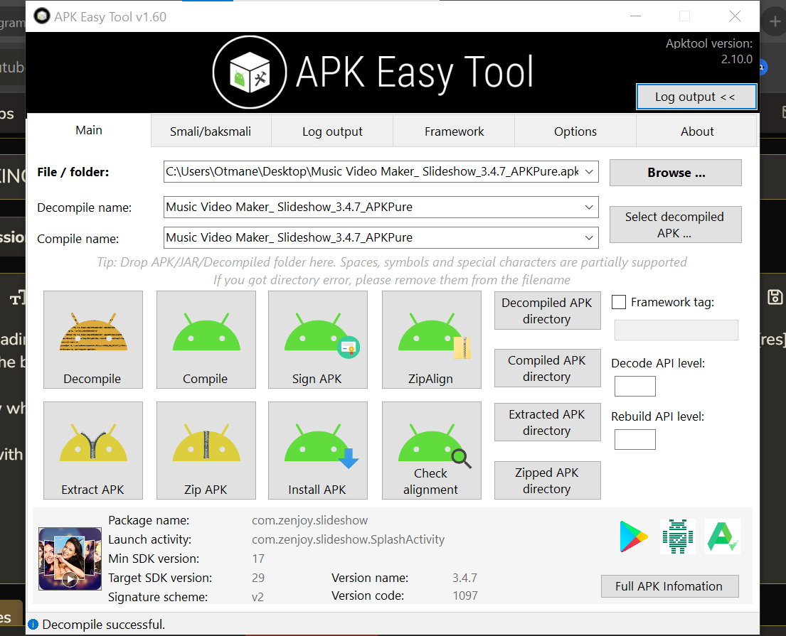Expand the Compile name dropdown arrow

(590, 238)
